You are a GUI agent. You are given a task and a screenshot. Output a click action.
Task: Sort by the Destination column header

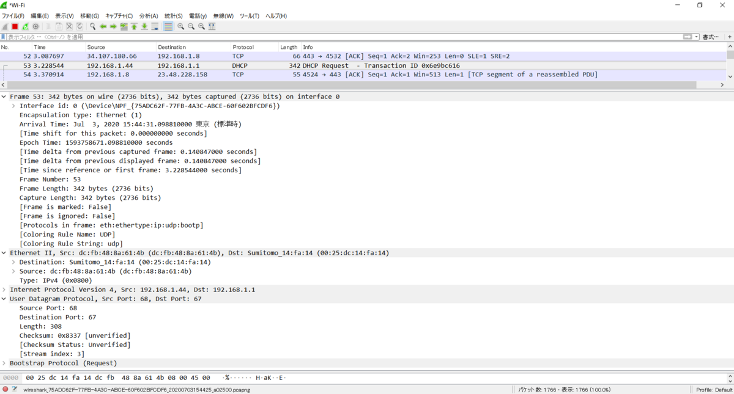pos(193,47)
